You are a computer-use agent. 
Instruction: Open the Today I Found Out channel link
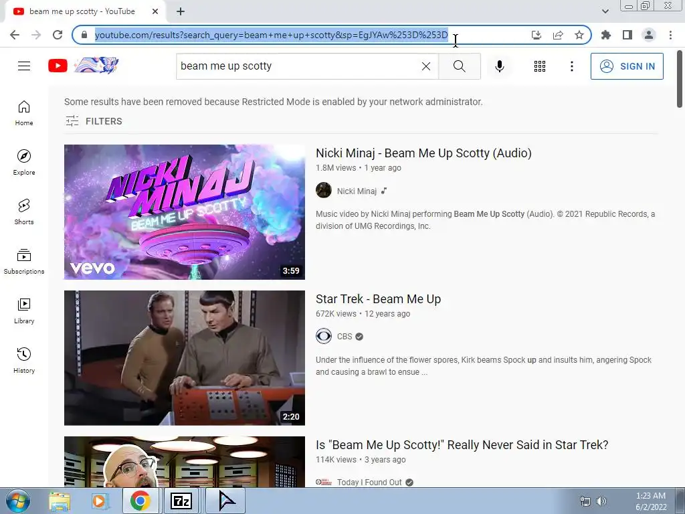pyautogui.click(x=369, y=482)
